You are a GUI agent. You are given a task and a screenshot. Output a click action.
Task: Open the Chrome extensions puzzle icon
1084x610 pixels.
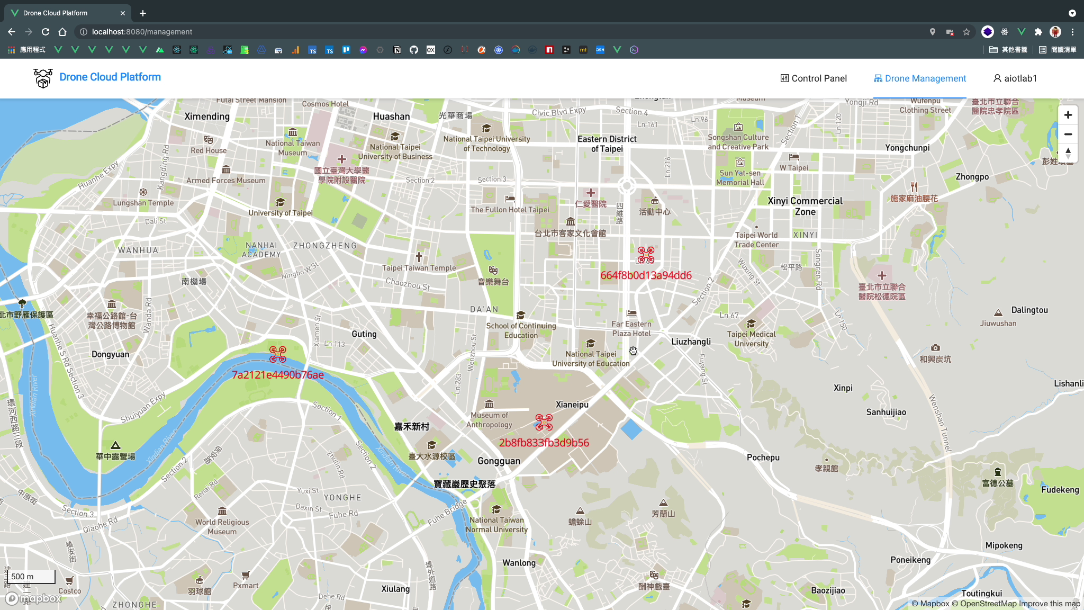1038,32
